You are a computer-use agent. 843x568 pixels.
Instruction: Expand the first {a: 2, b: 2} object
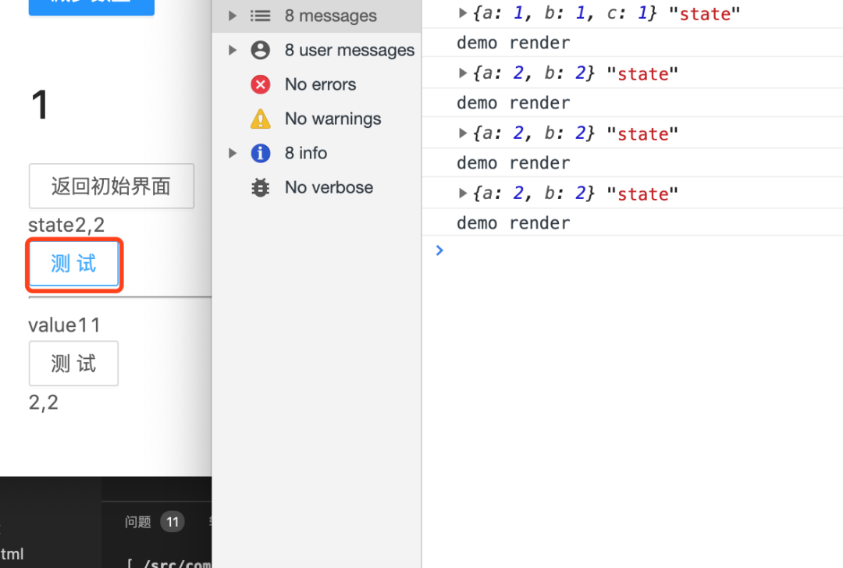pyautogui.click(x=462, y=73)
